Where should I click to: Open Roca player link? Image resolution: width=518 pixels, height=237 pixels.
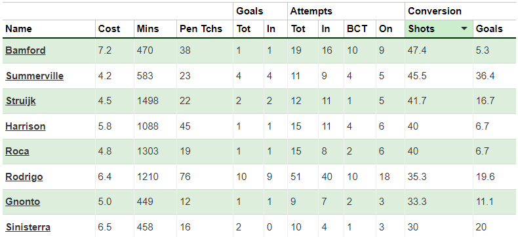tap(18, 151)
